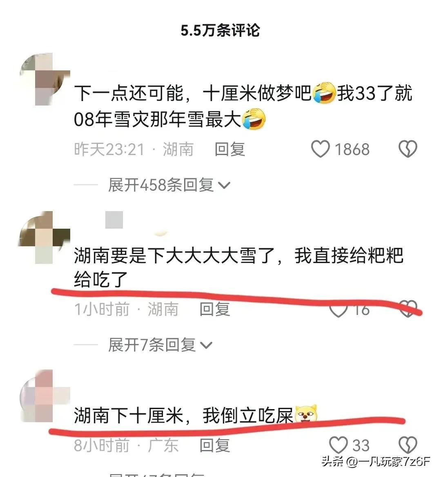Select comment text 下一点还可能，十厘米做梦吧
441x477 pixels.
(193, 93)
